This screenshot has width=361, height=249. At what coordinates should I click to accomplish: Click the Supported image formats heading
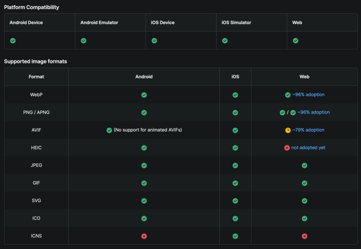(x=36, y=61)
